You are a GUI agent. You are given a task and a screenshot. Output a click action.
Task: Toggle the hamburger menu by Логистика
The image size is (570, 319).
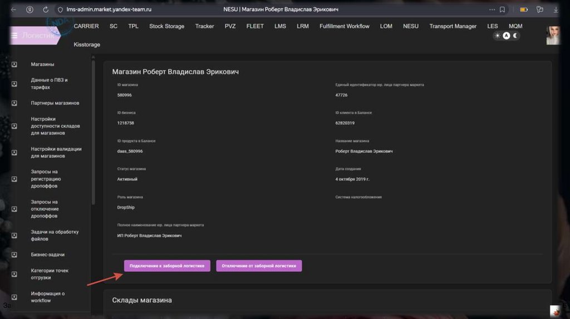(x=14, y=36)
